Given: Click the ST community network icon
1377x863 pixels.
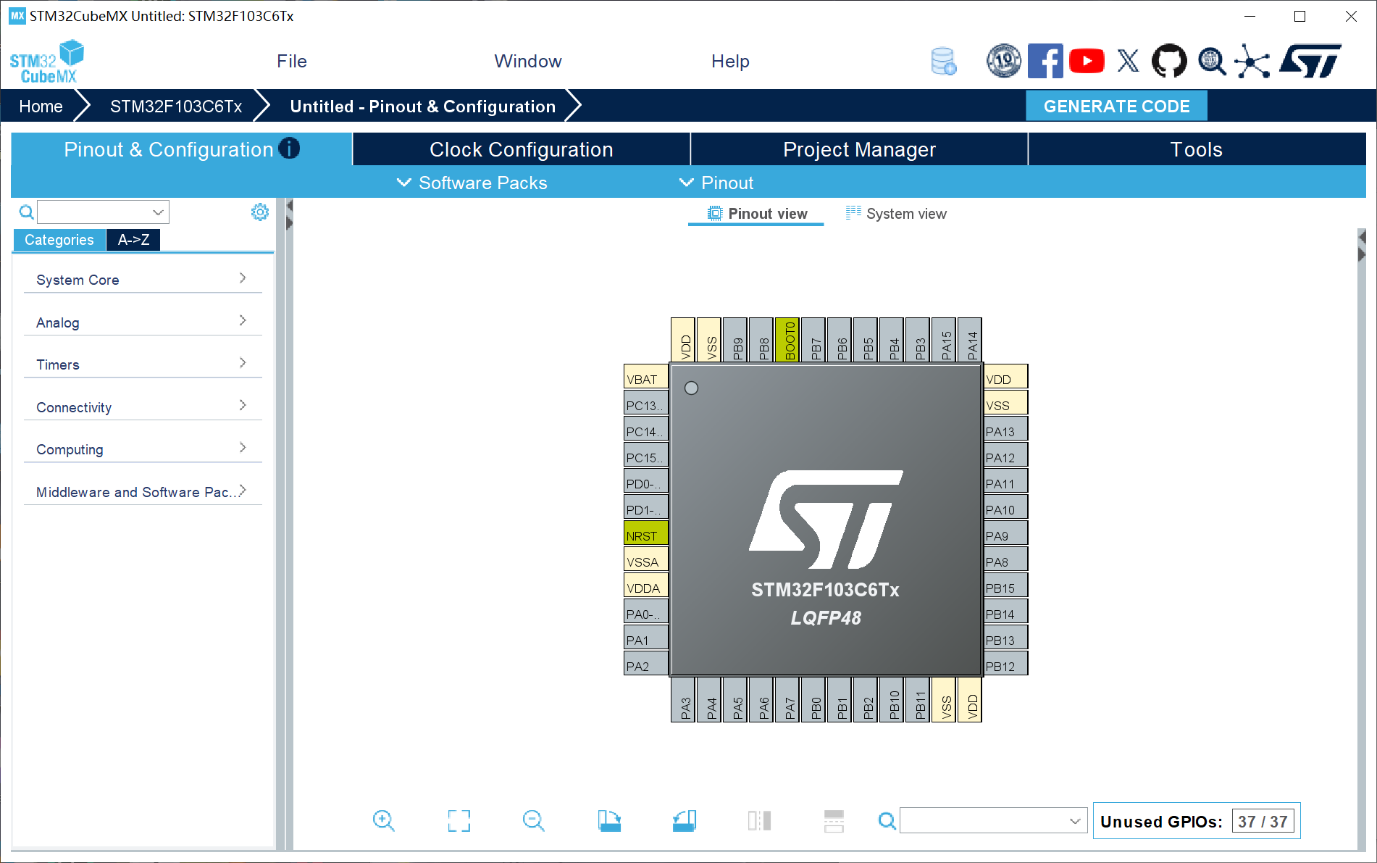Looking at the screenshot, I should pos(1252,61).
